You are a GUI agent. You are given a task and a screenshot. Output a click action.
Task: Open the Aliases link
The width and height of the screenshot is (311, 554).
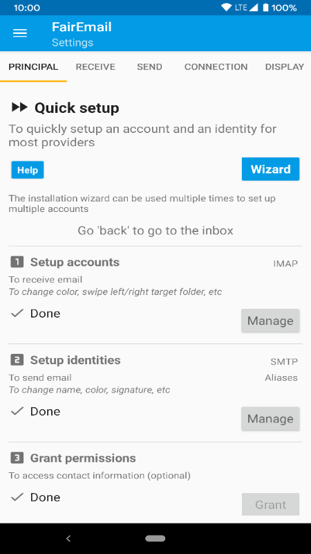281,377
